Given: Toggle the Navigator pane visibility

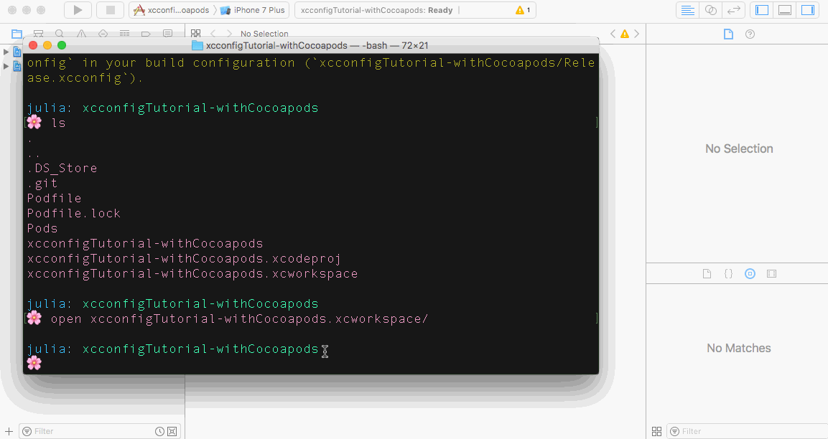Looking at the screenshot, I should [762, 10].
